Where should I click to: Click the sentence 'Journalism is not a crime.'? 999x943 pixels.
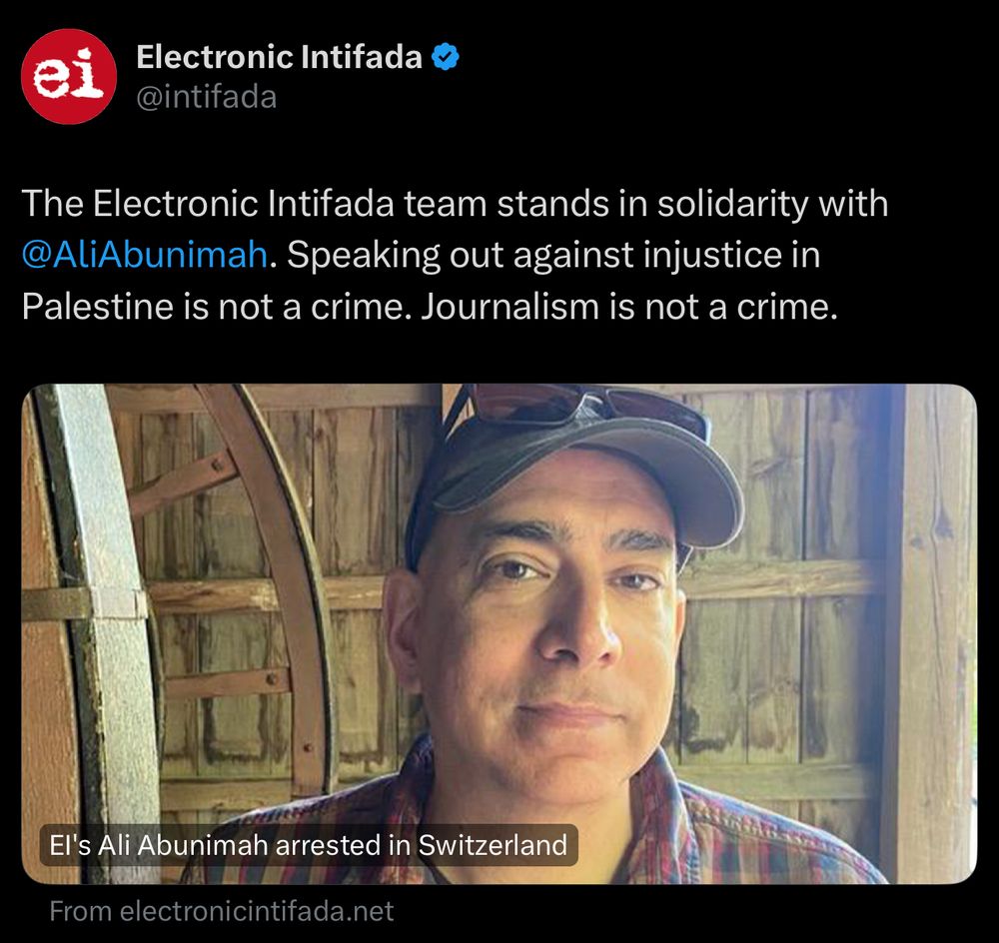pyautogui.click(x=628, y=307)
